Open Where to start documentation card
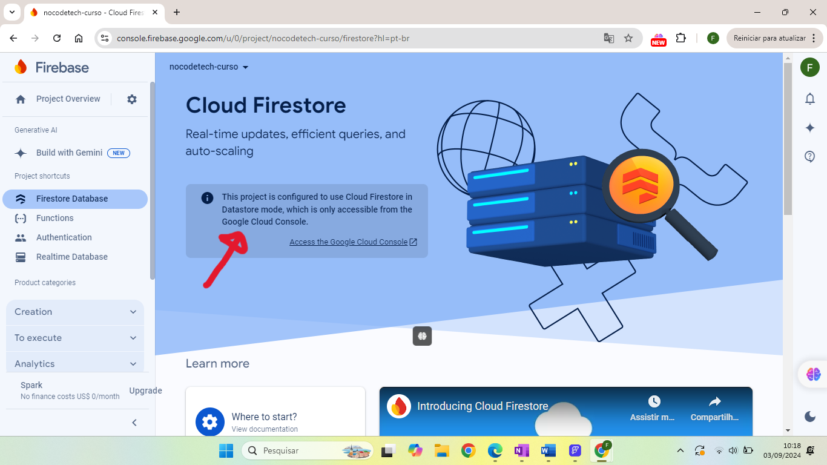 tap(275, 412)
